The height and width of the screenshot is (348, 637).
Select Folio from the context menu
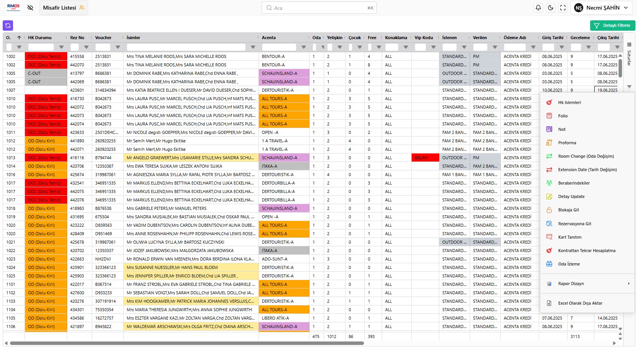563,116
